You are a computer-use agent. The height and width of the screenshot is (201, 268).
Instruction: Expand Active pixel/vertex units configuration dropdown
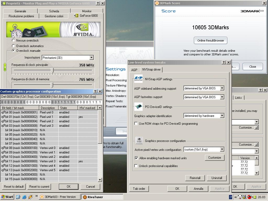222,150
